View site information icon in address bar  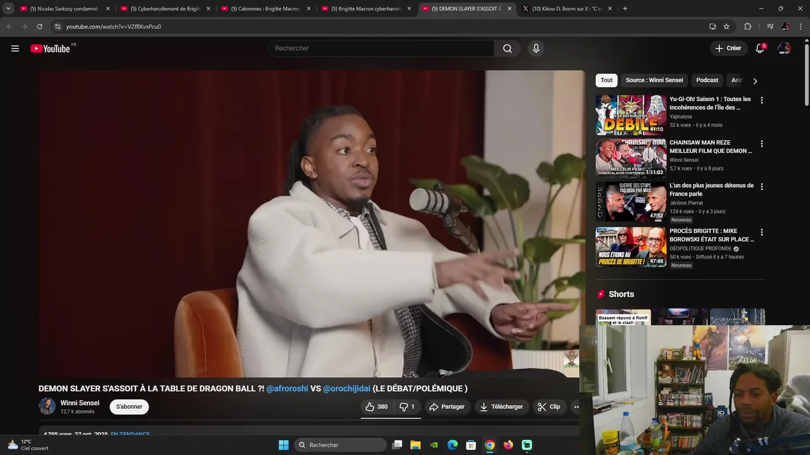point(57,27)
